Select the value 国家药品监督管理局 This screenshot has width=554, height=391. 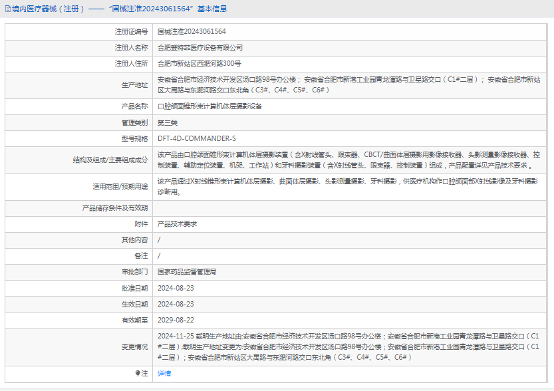click(187, 272)
